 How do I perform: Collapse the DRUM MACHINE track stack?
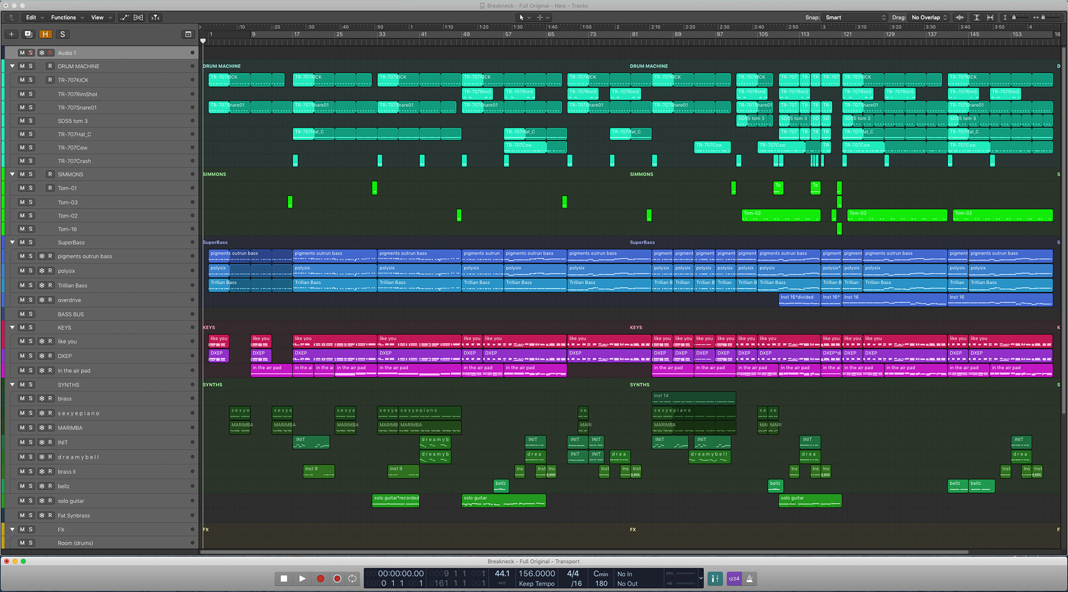coord(12,66)
